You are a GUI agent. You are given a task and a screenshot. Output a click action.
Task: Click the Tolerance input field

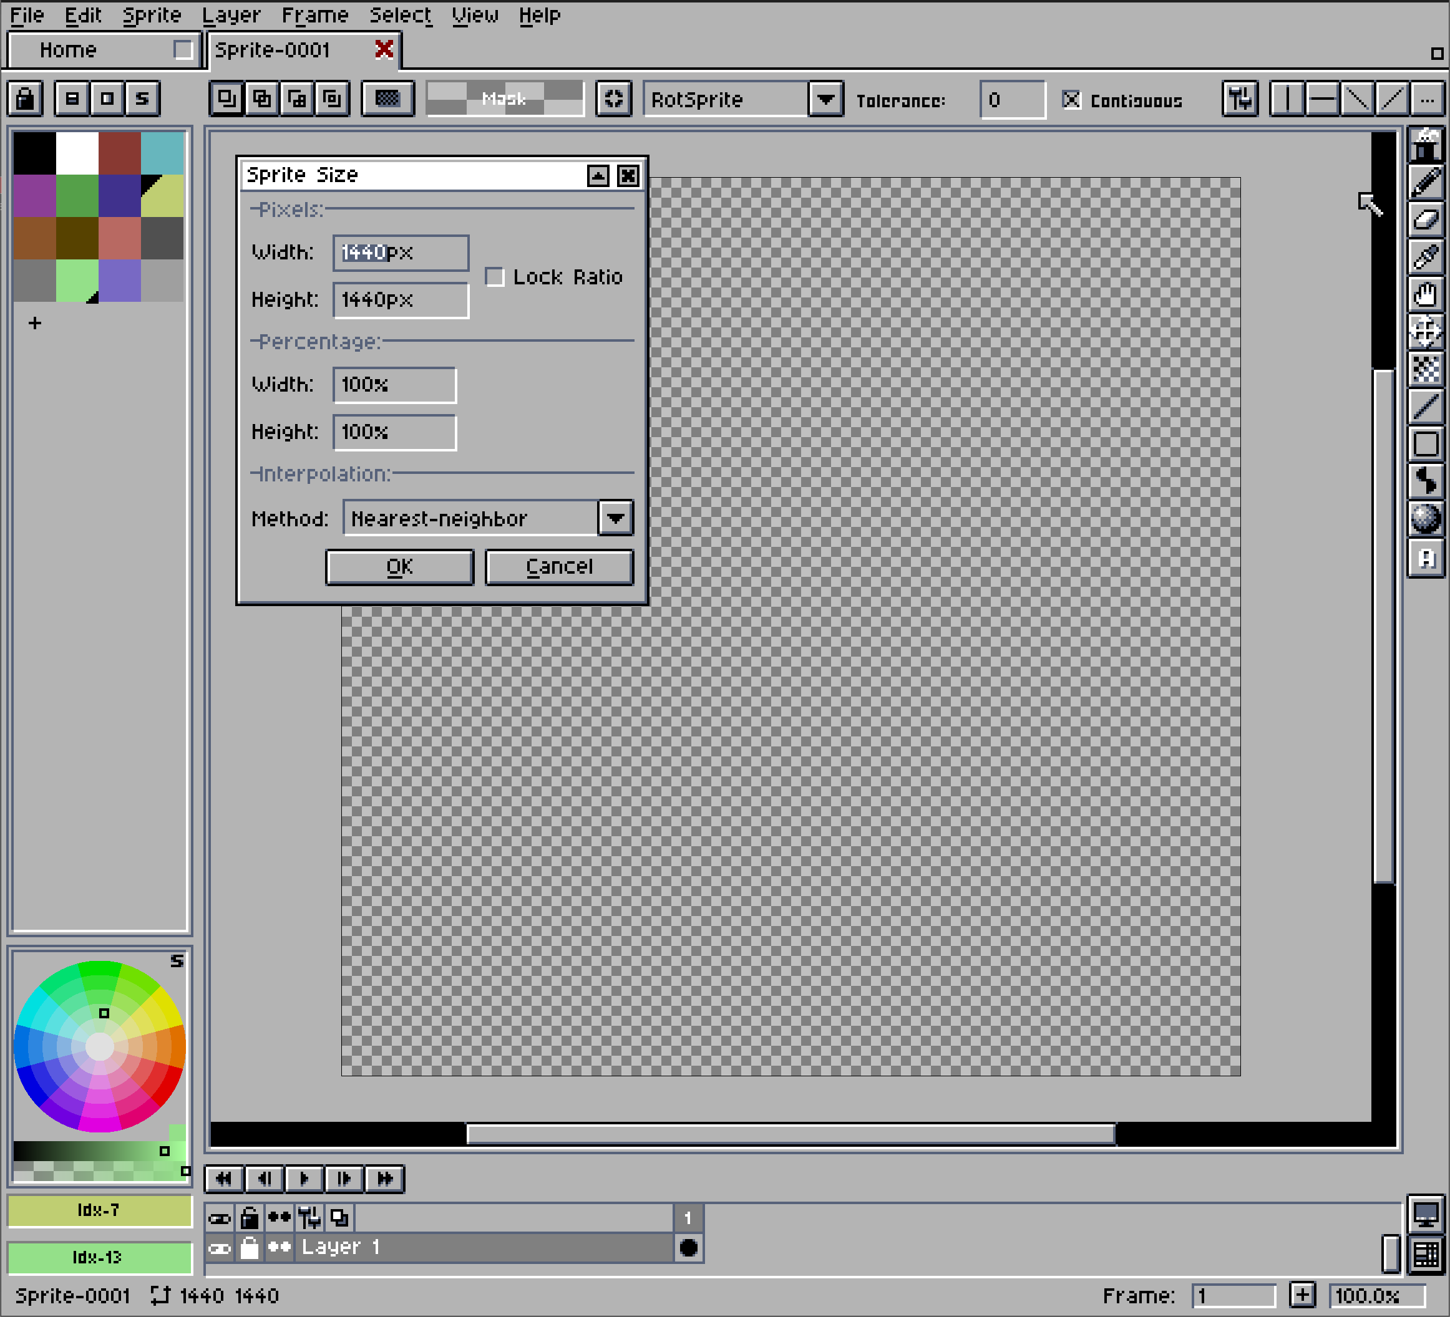1013,100
